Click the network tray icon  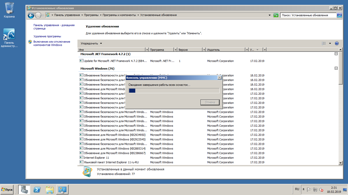(x=315, y=189)
